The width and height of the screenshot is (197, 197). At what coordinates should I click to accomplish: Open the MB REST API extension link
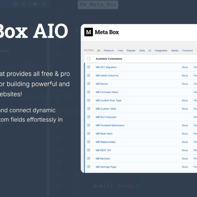[103, 150]
